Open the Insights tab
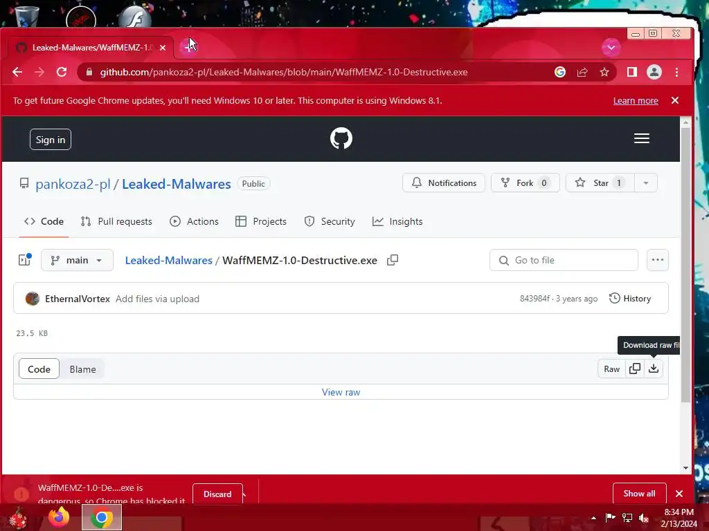Image resolution: width=709 pixels, height=531 pixels. pyautogui.click(x=397, y=221)
